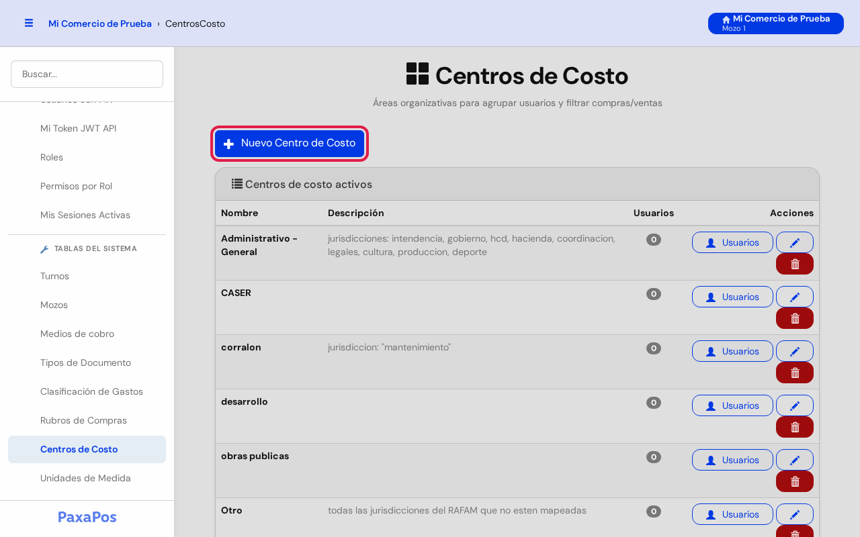Delete the CASER cost center
The height and width of the screenshot is (537, 860).
(x=795, y=318)
